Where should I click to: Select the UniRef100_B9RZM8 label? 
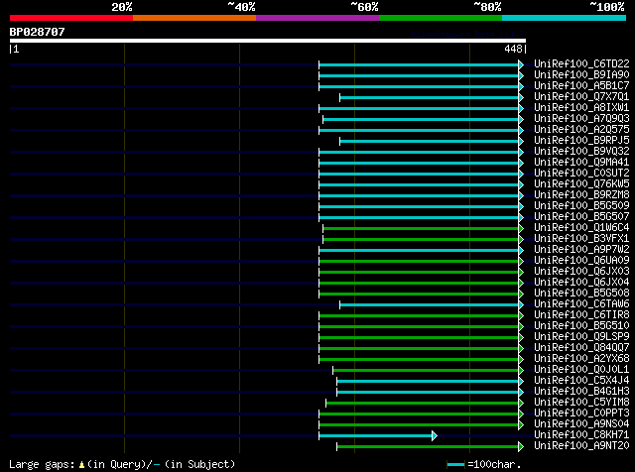(581, 195)
